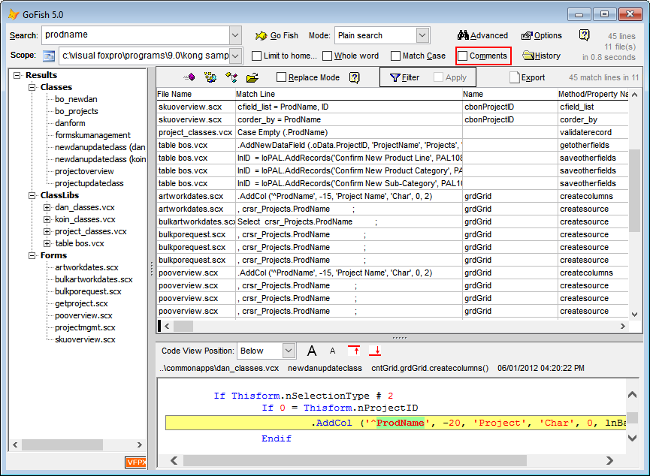
Task: Click the help icon beside Replace Mode
Action: [x=354, y=78]
